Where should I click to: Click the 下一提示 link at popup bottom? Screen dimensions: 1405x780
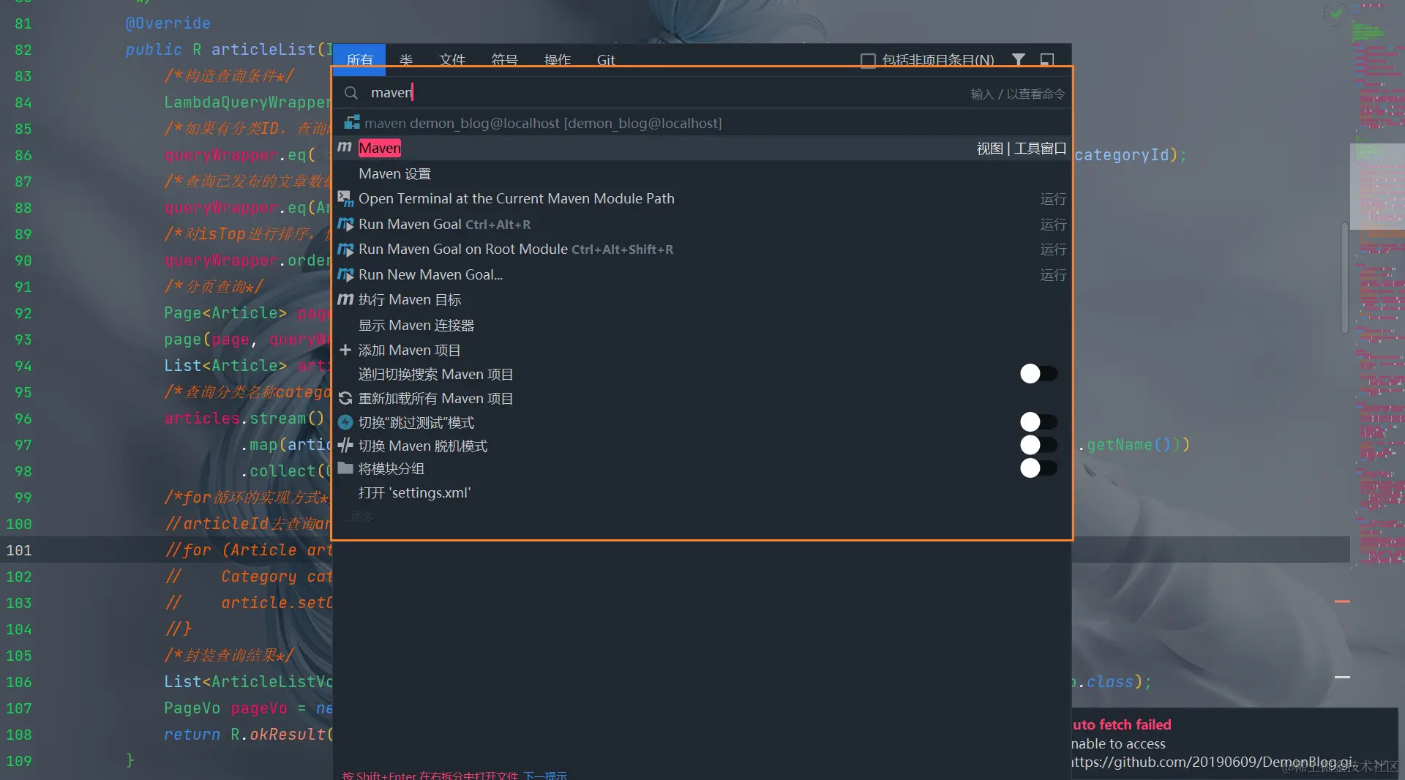coord(545,775)
